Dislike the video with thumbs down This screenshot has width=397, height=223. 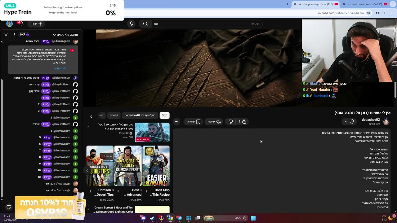click(x=231, y=122)
